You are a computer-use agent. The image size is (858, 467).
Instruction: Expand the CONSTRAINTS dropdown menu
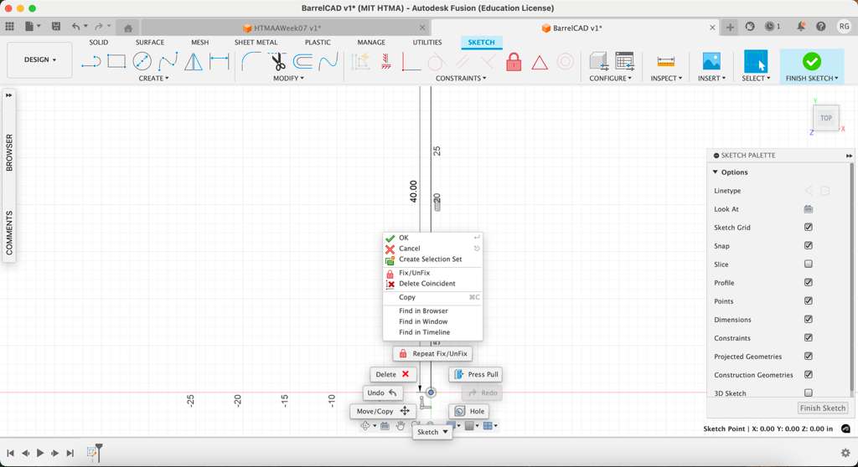(x=461, y=79)
